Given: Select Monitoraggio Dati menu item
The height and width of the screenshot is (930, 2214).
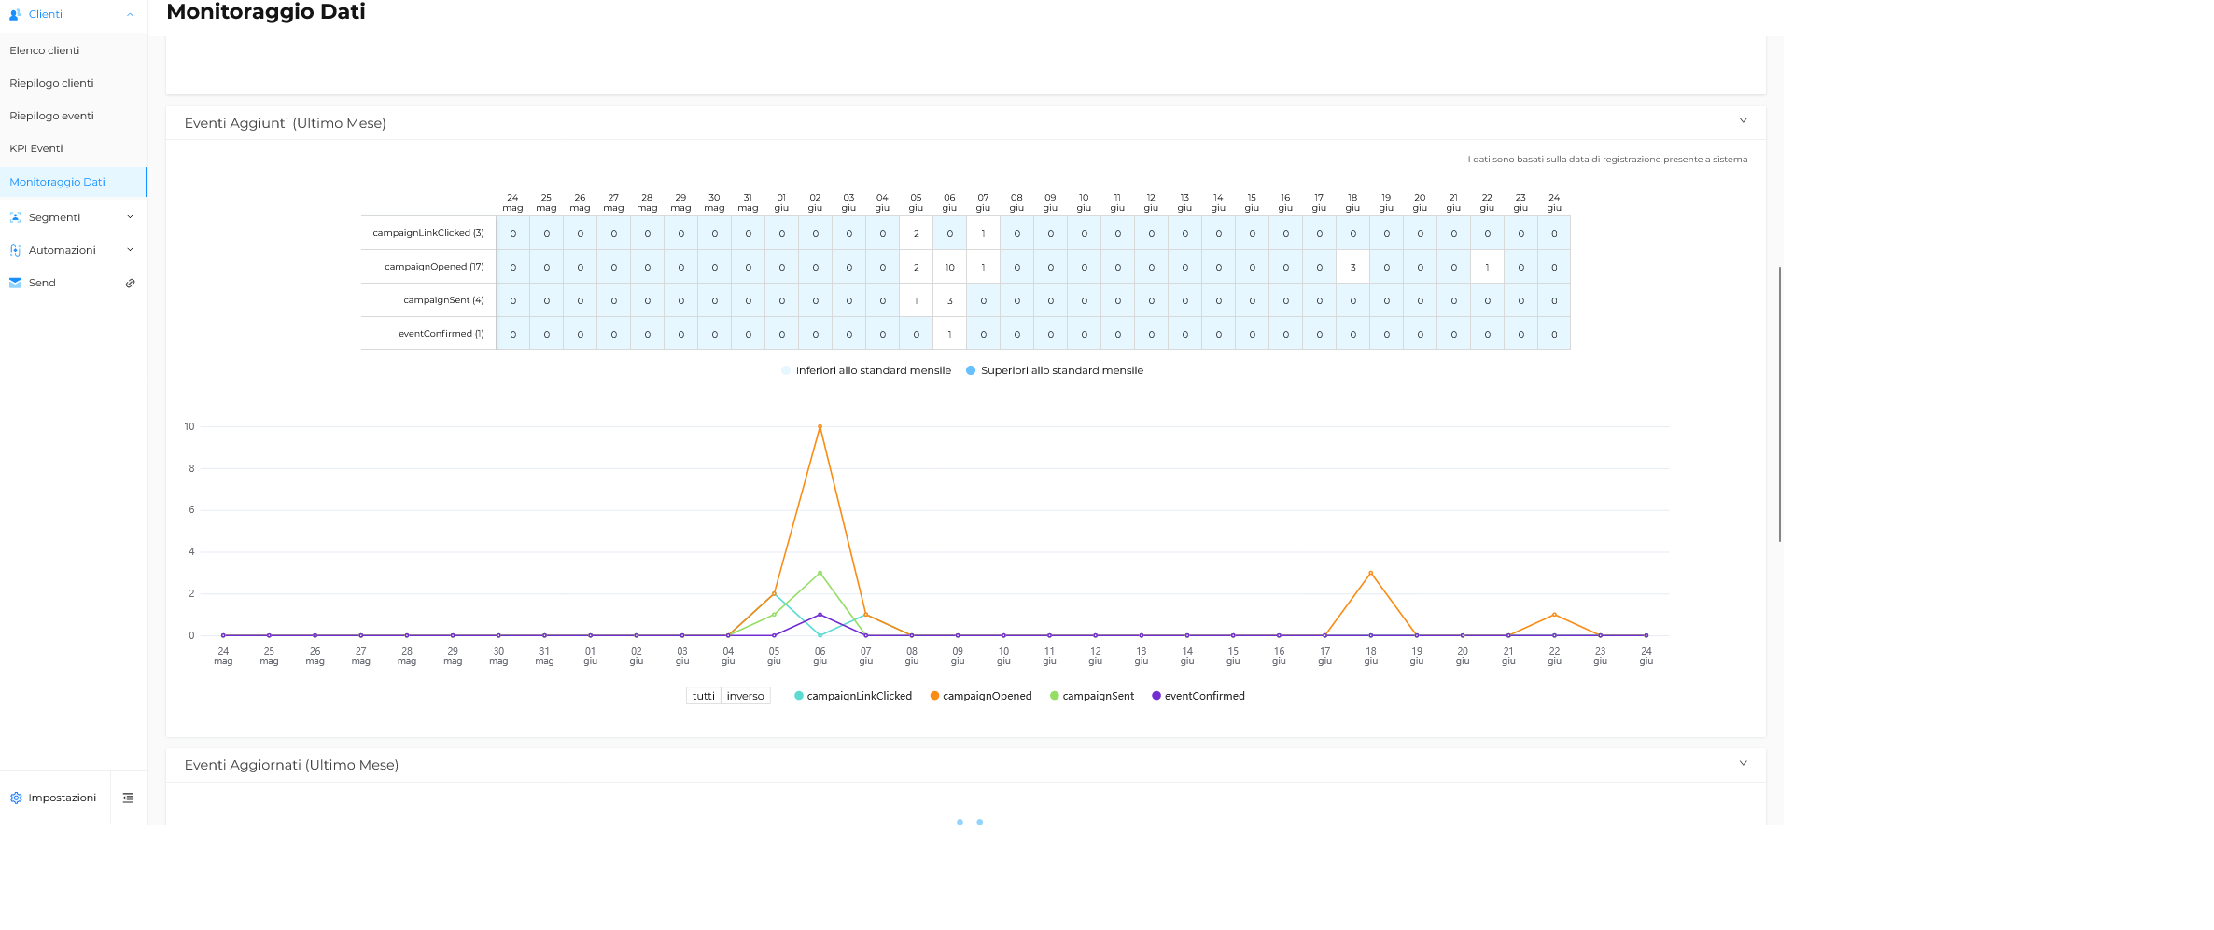Looking at the screenshot, I should 74,182.
